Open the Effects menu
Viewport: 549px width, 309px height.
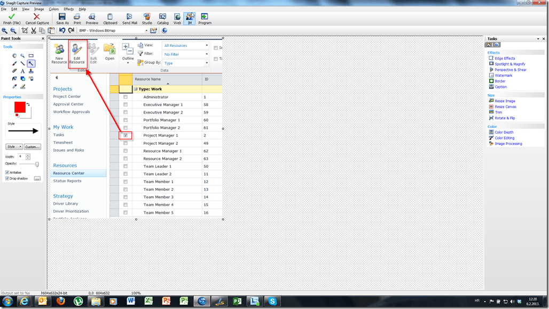point(69,9)
